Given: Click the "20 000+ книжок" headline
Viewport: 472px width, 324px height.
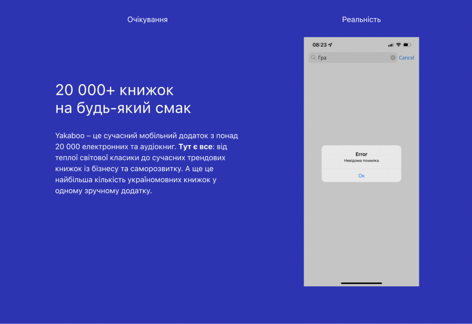Looking at the screenshot, I should coord(114,89).
